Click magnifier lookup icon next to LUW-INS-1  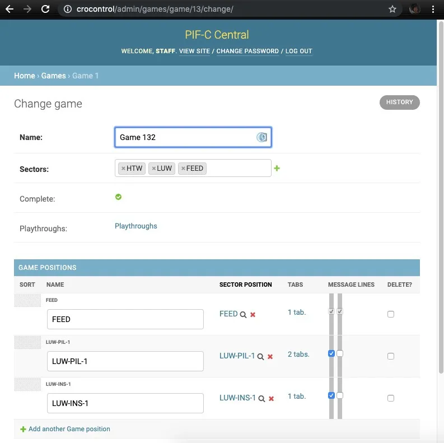[261, 399]
